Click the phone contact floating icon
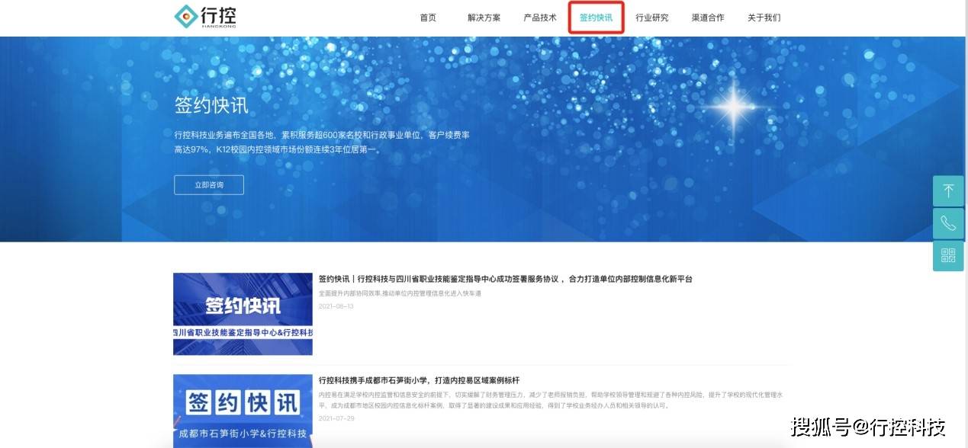Screen dimensions: 968x448 pyautogui.click(x=948, y=224)
